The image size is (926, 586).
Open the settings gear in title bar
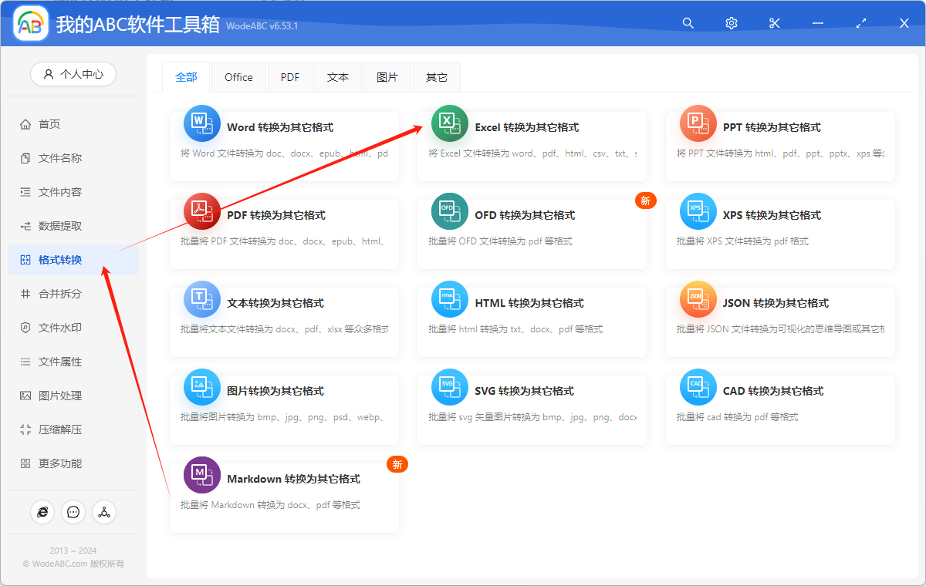[731, 23]
